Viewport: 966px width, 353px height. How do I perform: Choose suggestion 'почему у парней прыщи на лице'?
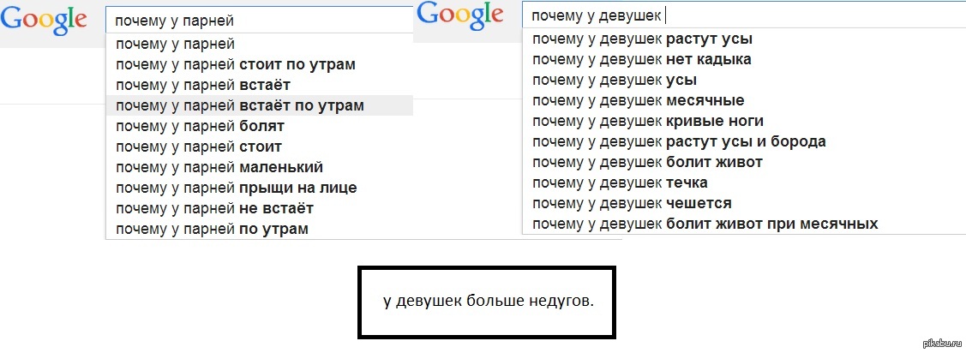(260, 188)
